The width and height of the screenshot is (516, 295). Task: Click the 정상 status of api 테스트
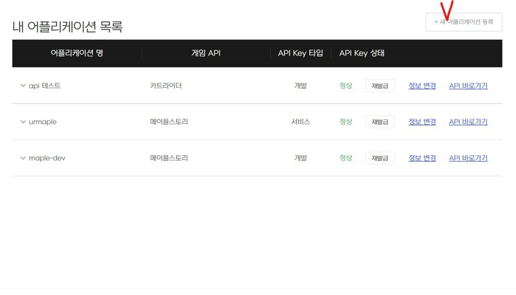pos(346,86)
